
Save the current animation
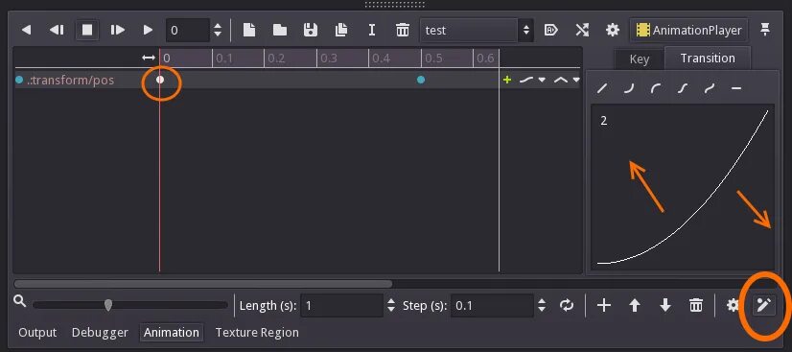click(x=310, y=31)
